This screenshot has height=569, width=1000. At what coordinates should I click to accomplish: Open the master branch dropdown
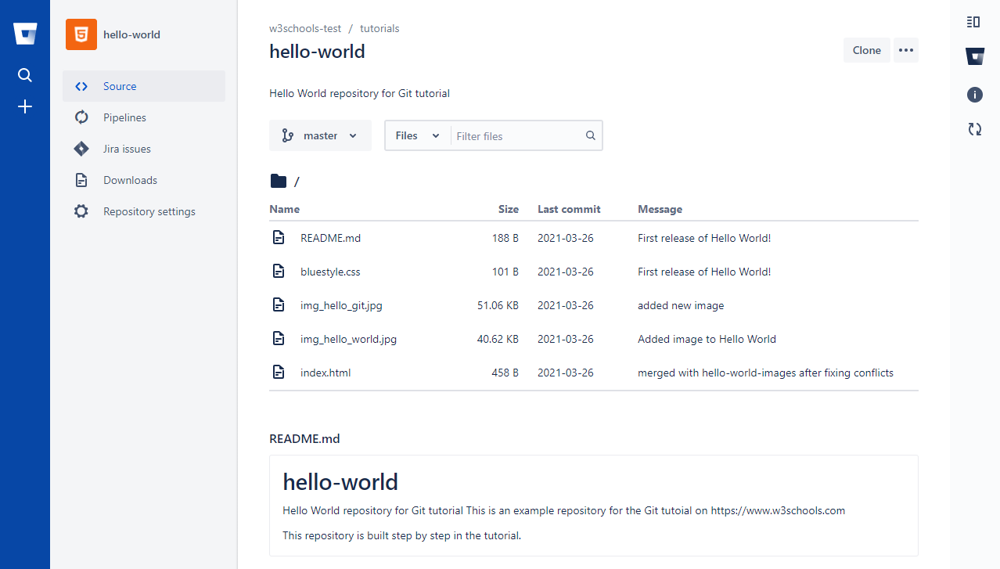(320, 135)
